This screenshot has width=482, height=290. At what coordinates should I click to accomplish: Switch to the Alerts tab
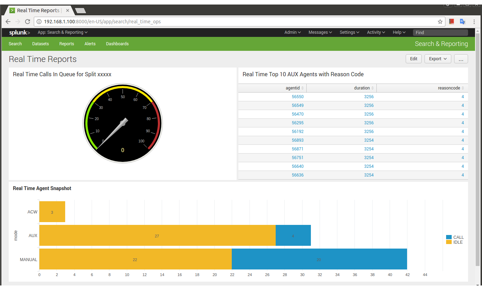(x=90, y=44)
